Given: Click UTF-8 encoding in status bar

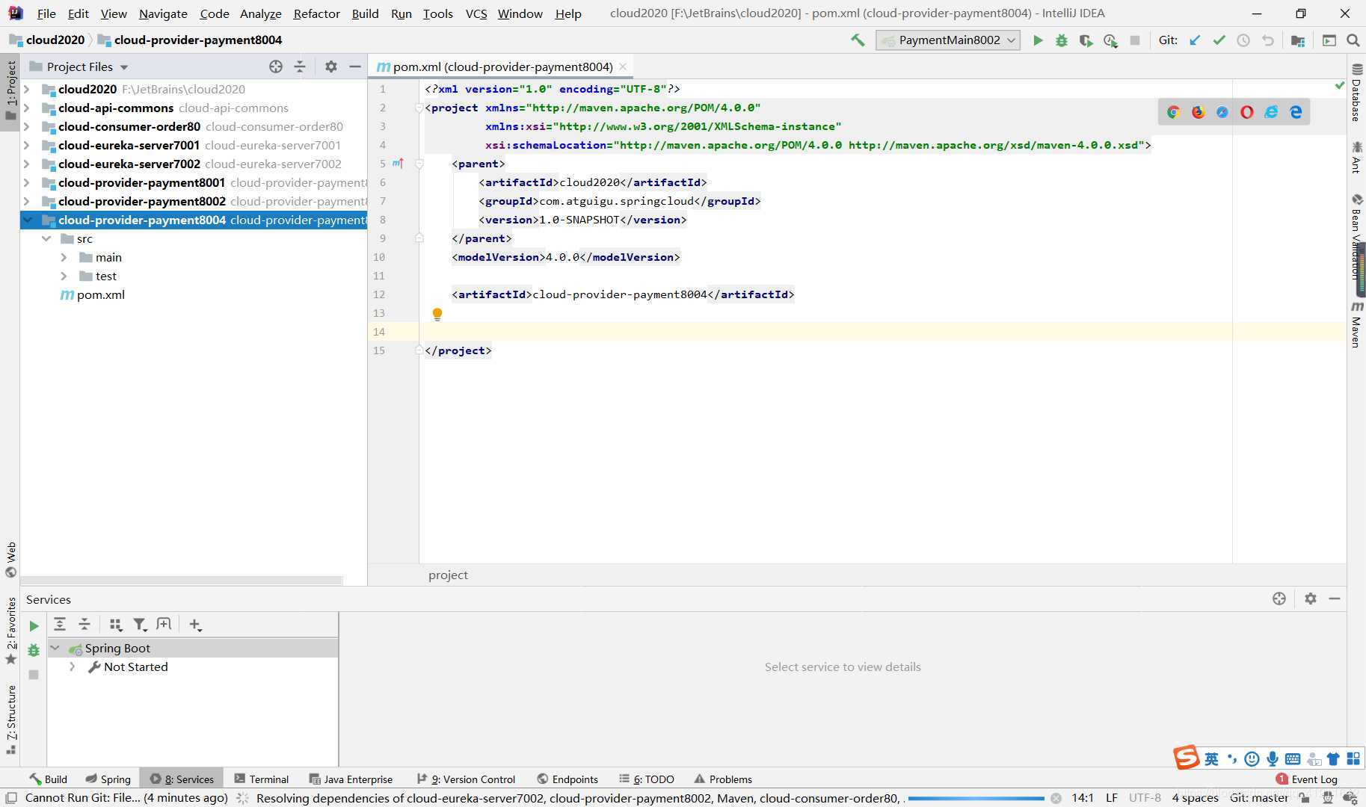Looking at the screenshot, I should click(1145, 797).
